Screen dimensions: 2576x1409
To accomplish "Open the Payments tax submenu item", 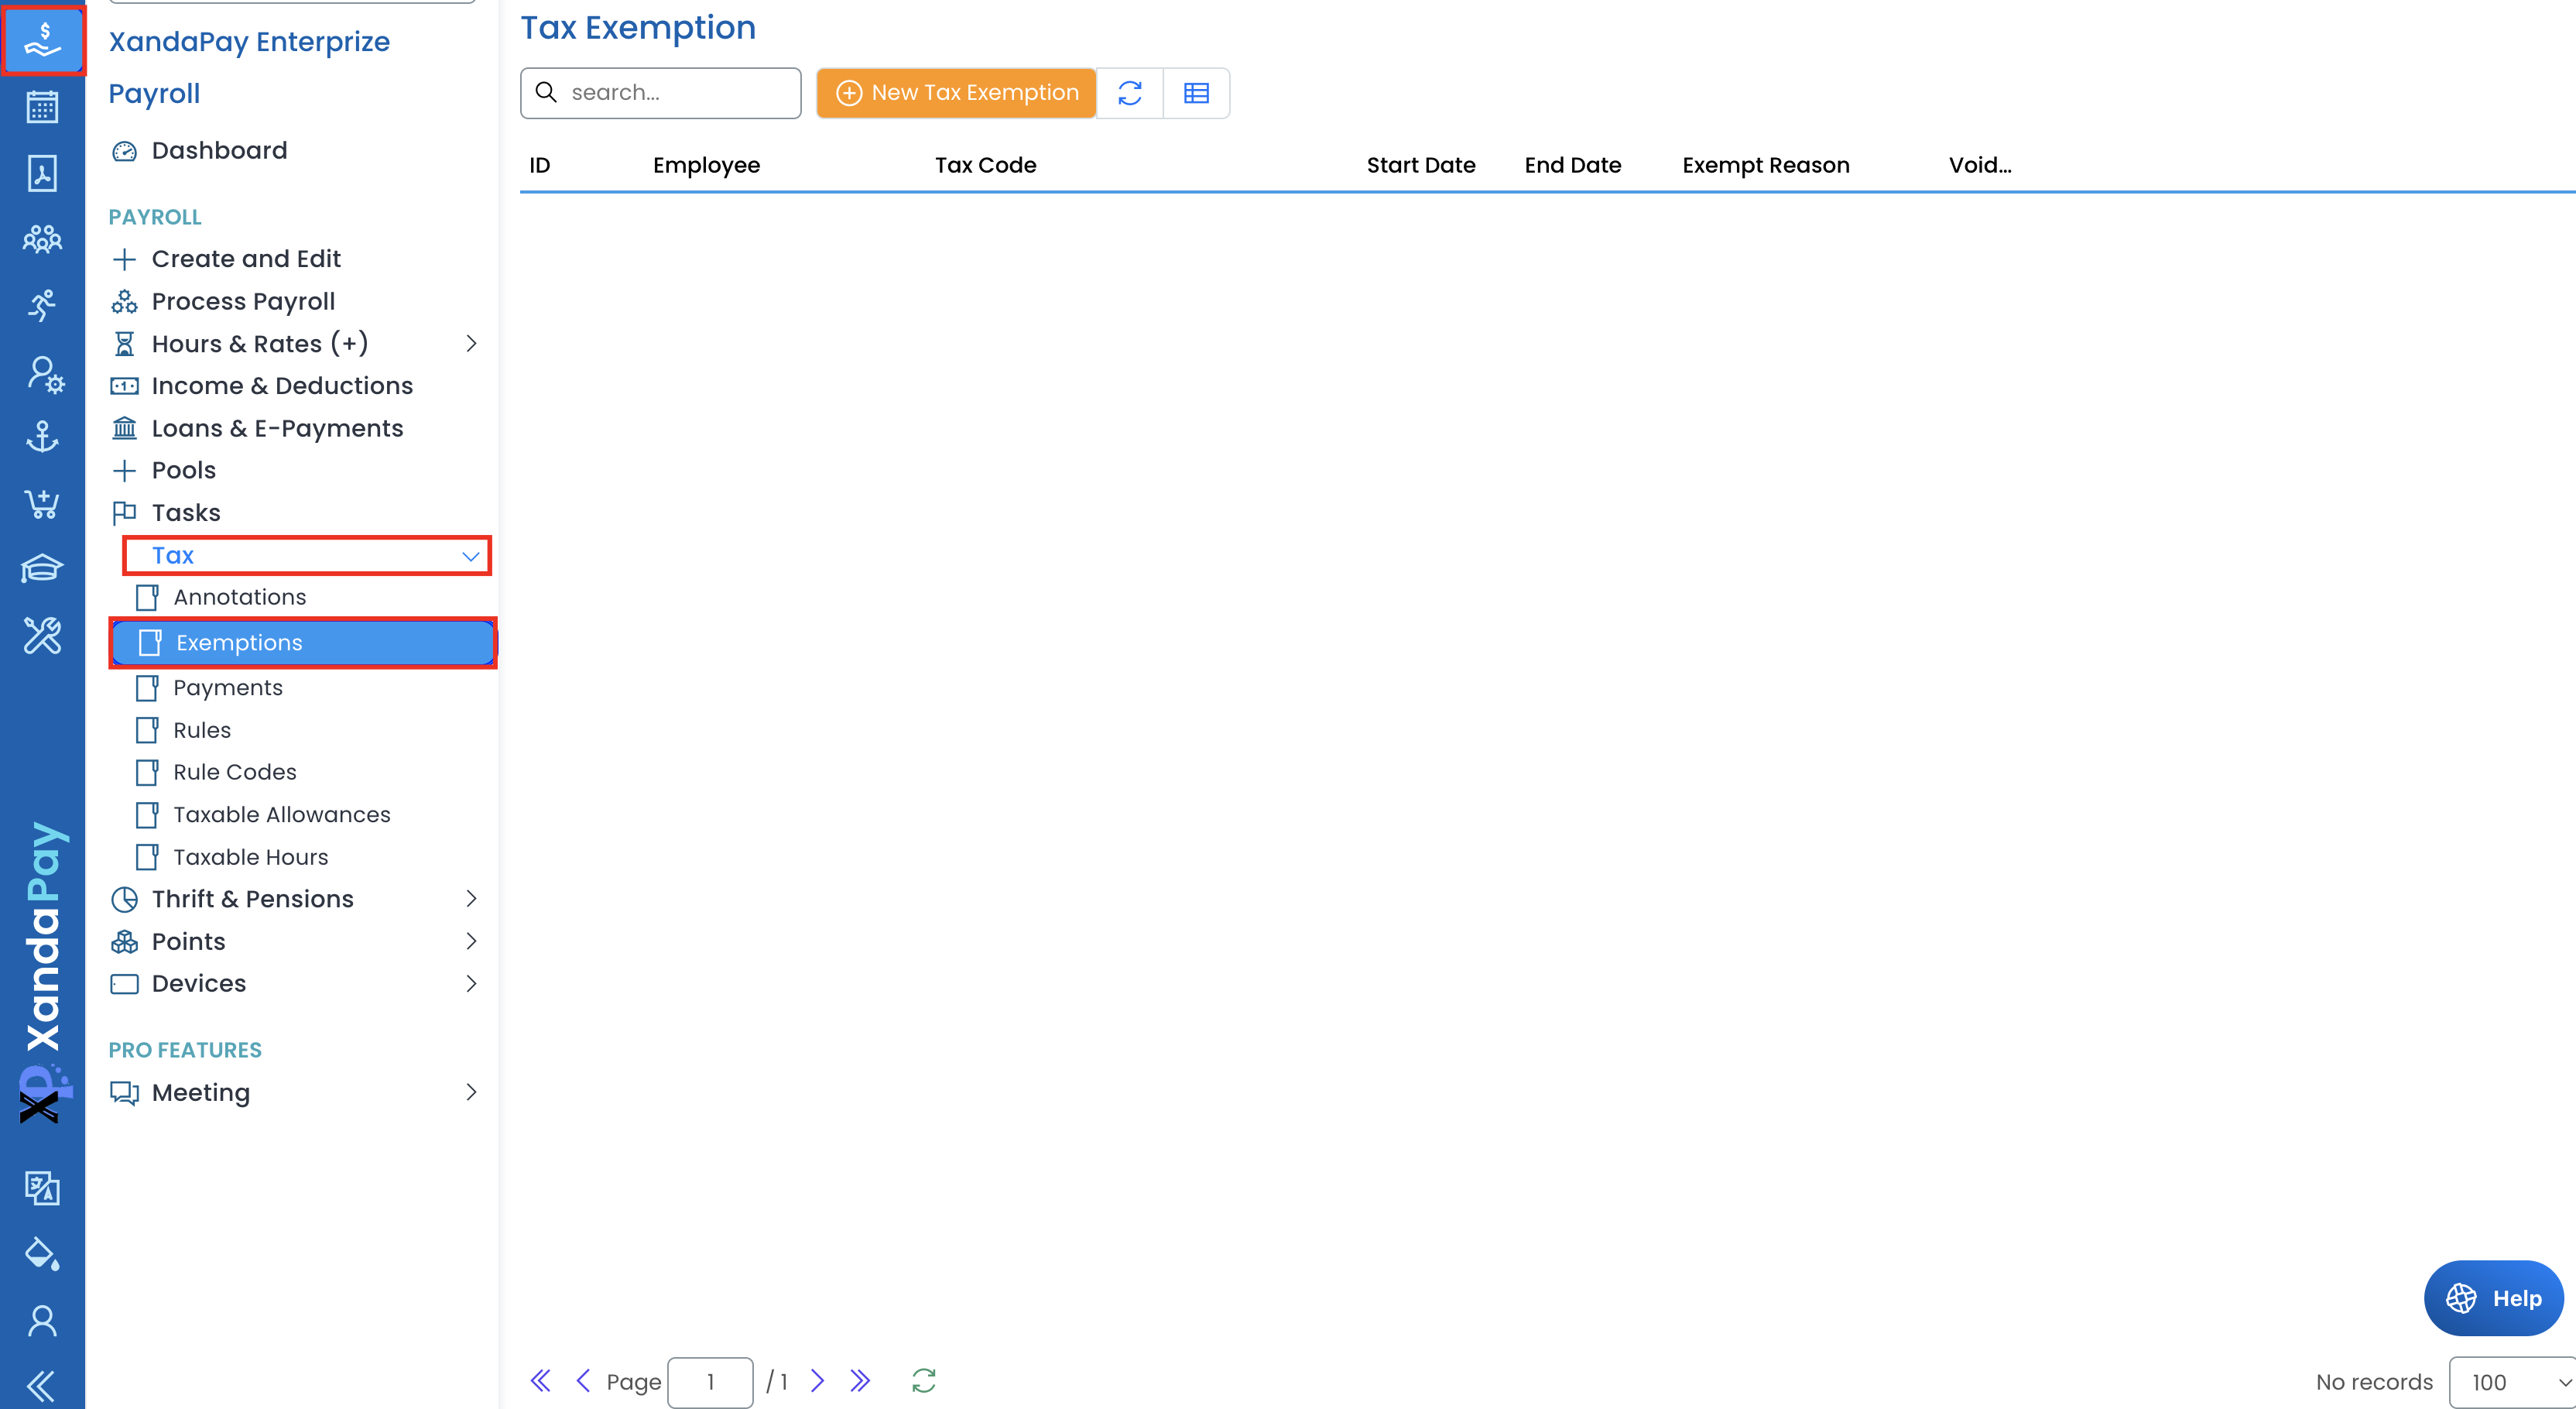I will tap(228, 688).
